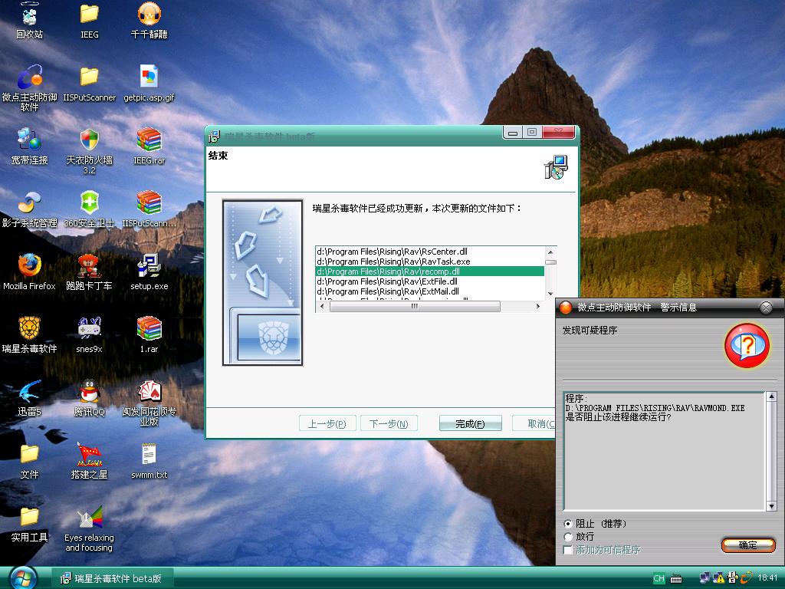The image size is (785, 589).
Task: Open the 千千静听 music player icon
Action: [x=149, y=15]
